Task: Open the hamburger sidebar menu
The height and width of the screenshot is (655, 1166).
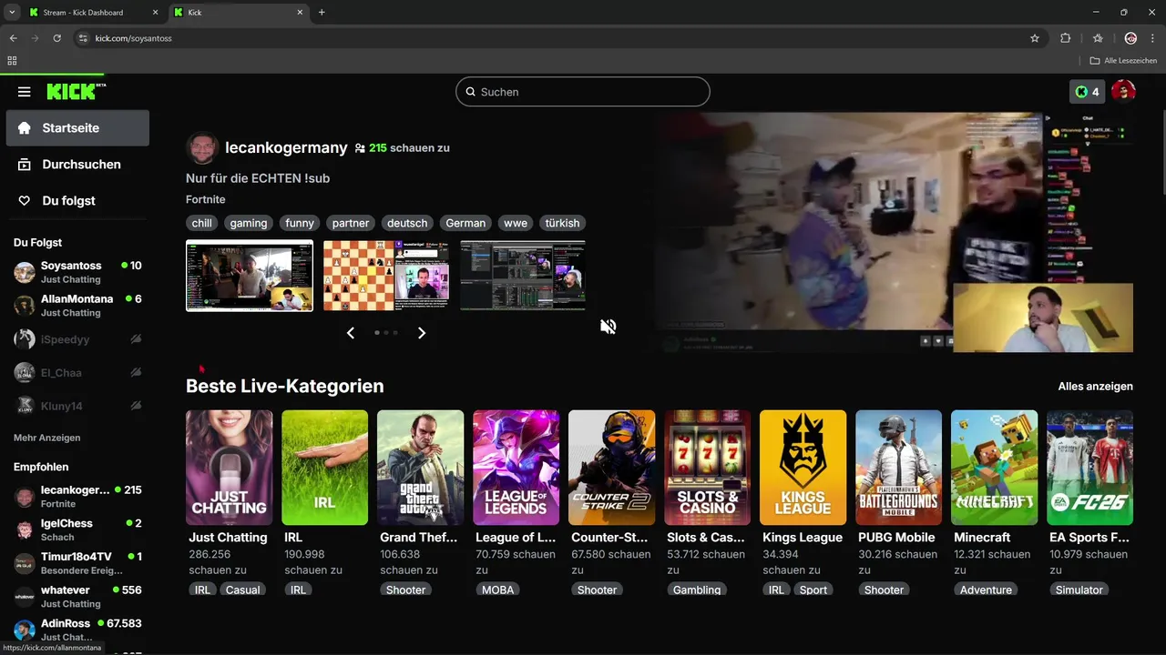Action: click(25, 92)
